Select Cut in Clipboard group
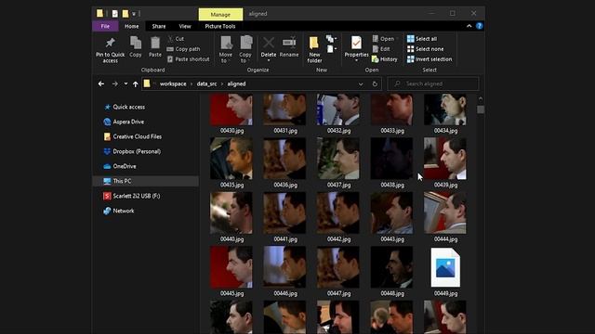 point(176,39)
